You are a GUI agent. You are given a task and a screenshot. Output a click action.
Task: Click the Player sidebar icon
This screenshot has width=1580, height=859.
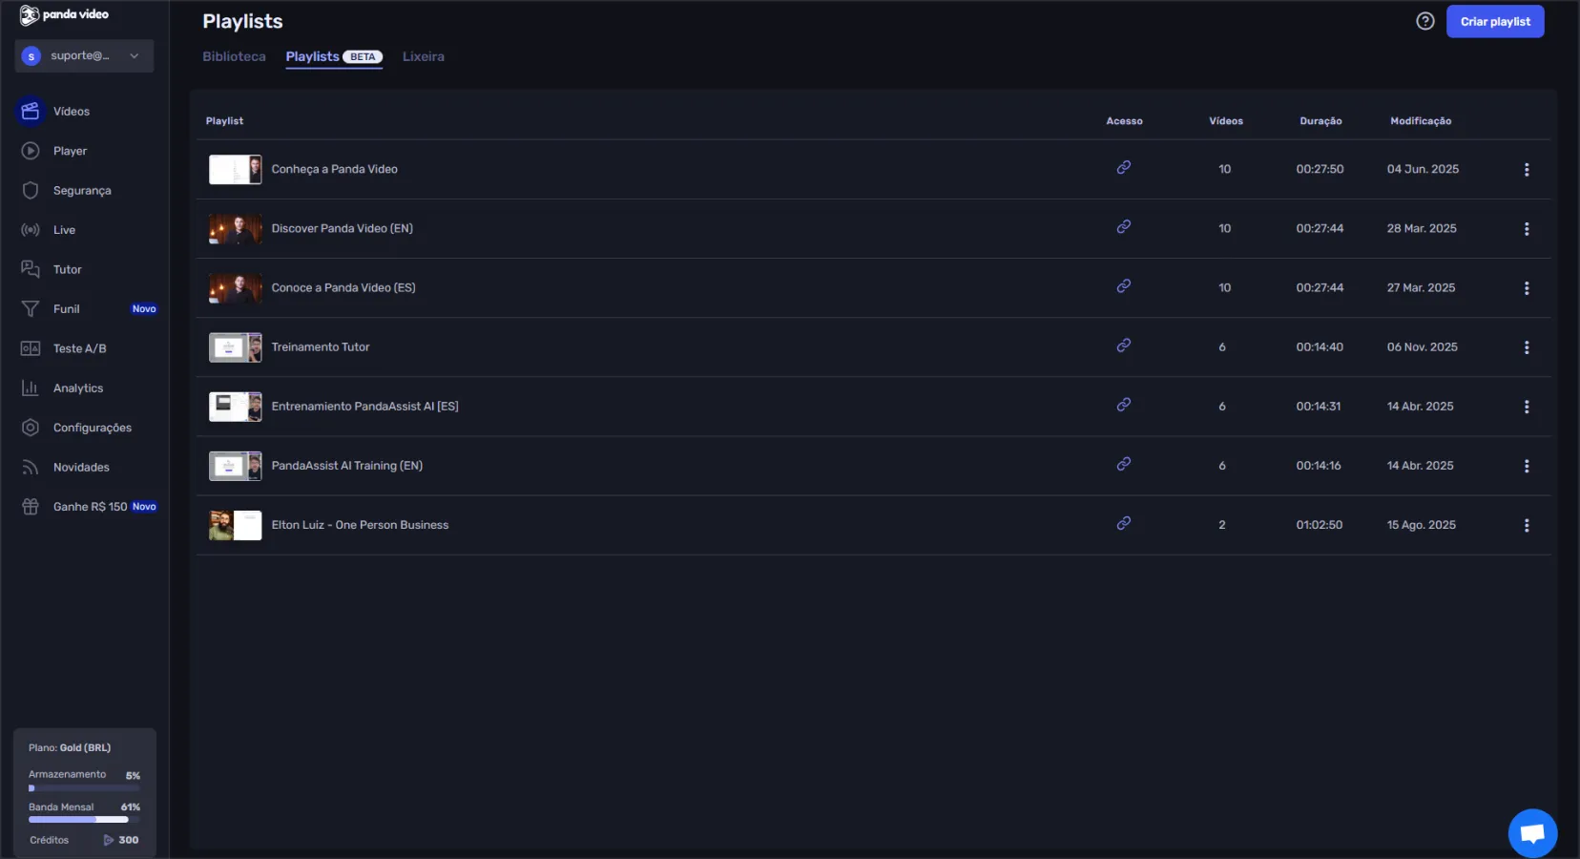(x=31, y=151)
